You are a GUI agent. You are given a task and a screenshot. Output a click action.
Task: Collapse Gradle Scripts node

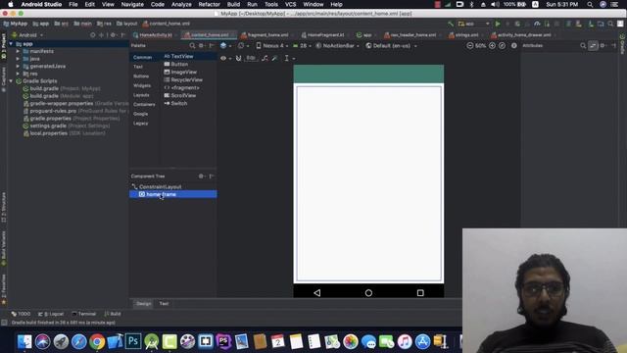pyautogui.click(x=11, y=81)
